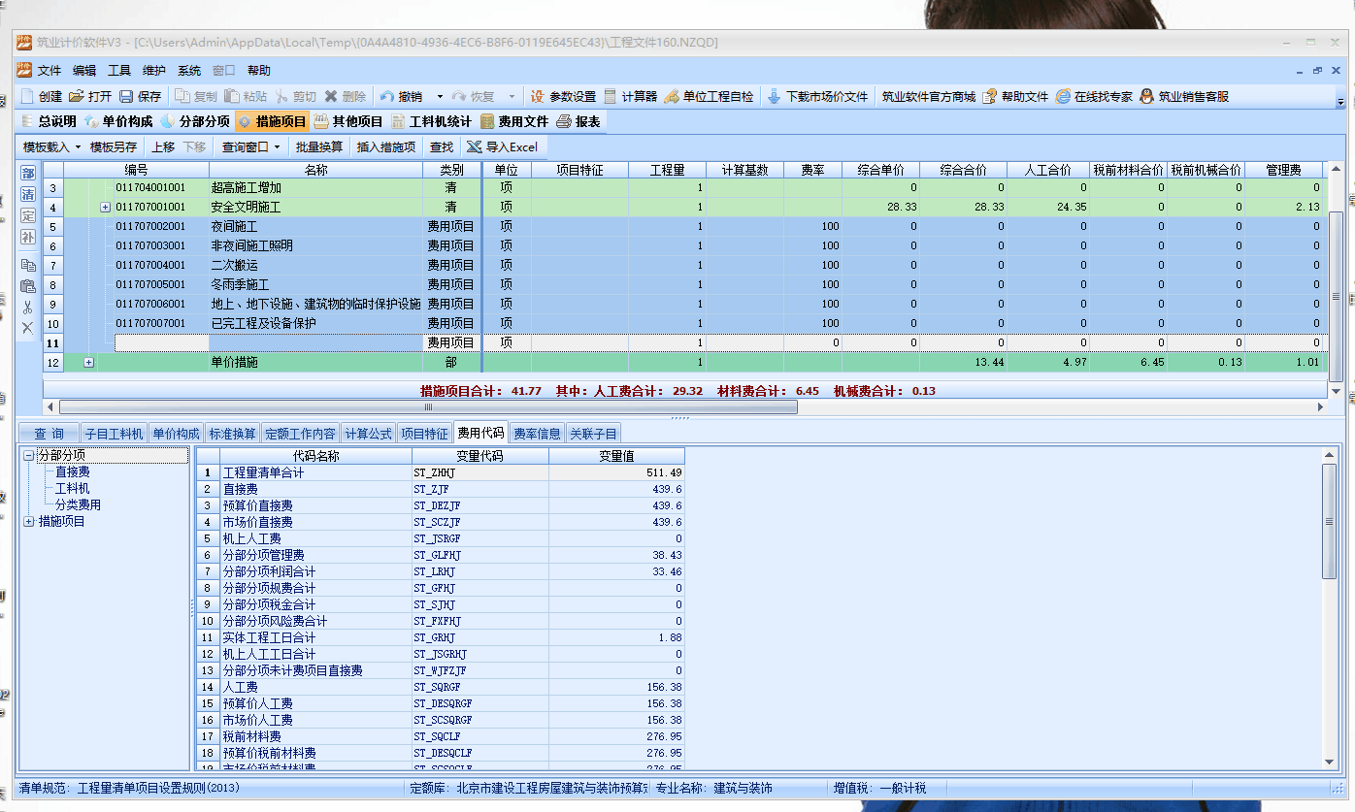
Task: Click the 清 button in left sidebar
Action: click(x=27, y=194)
